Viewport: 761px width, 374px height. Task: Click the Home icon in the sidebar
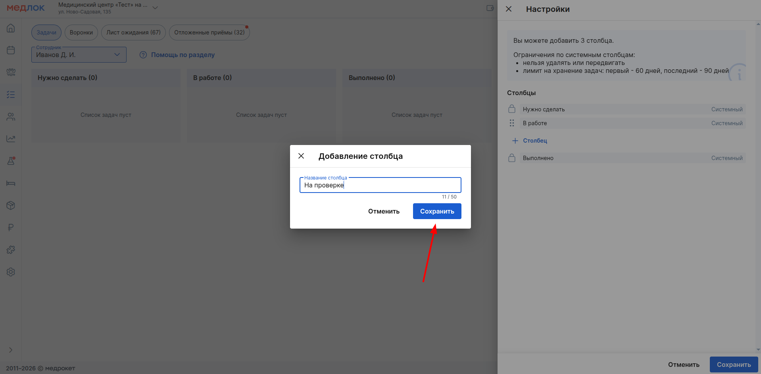click(x=11, y=28)
